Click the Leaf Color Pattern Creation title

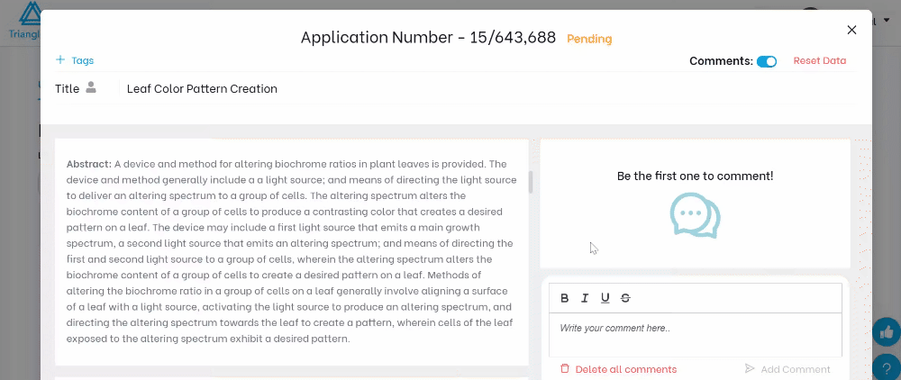[x=202, y=88]
